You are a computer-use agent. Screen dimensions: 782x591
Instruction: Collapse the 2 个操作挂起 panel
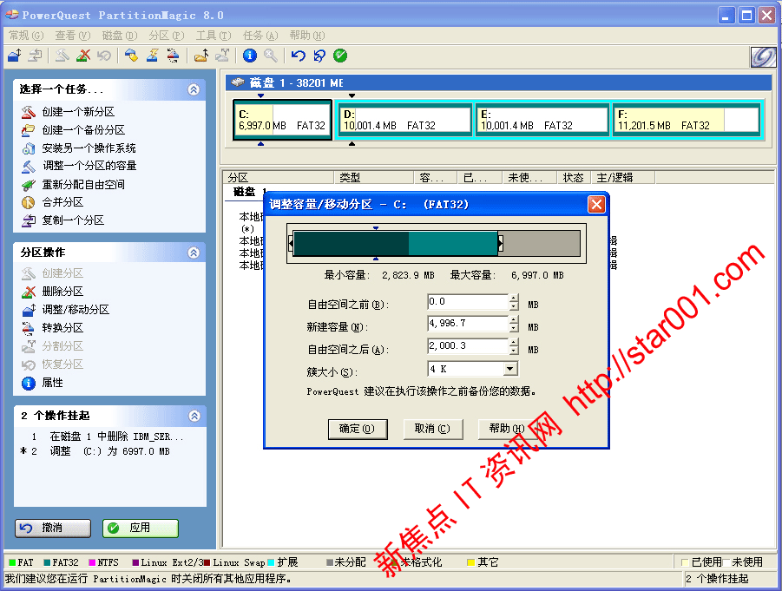pos(194,416)
